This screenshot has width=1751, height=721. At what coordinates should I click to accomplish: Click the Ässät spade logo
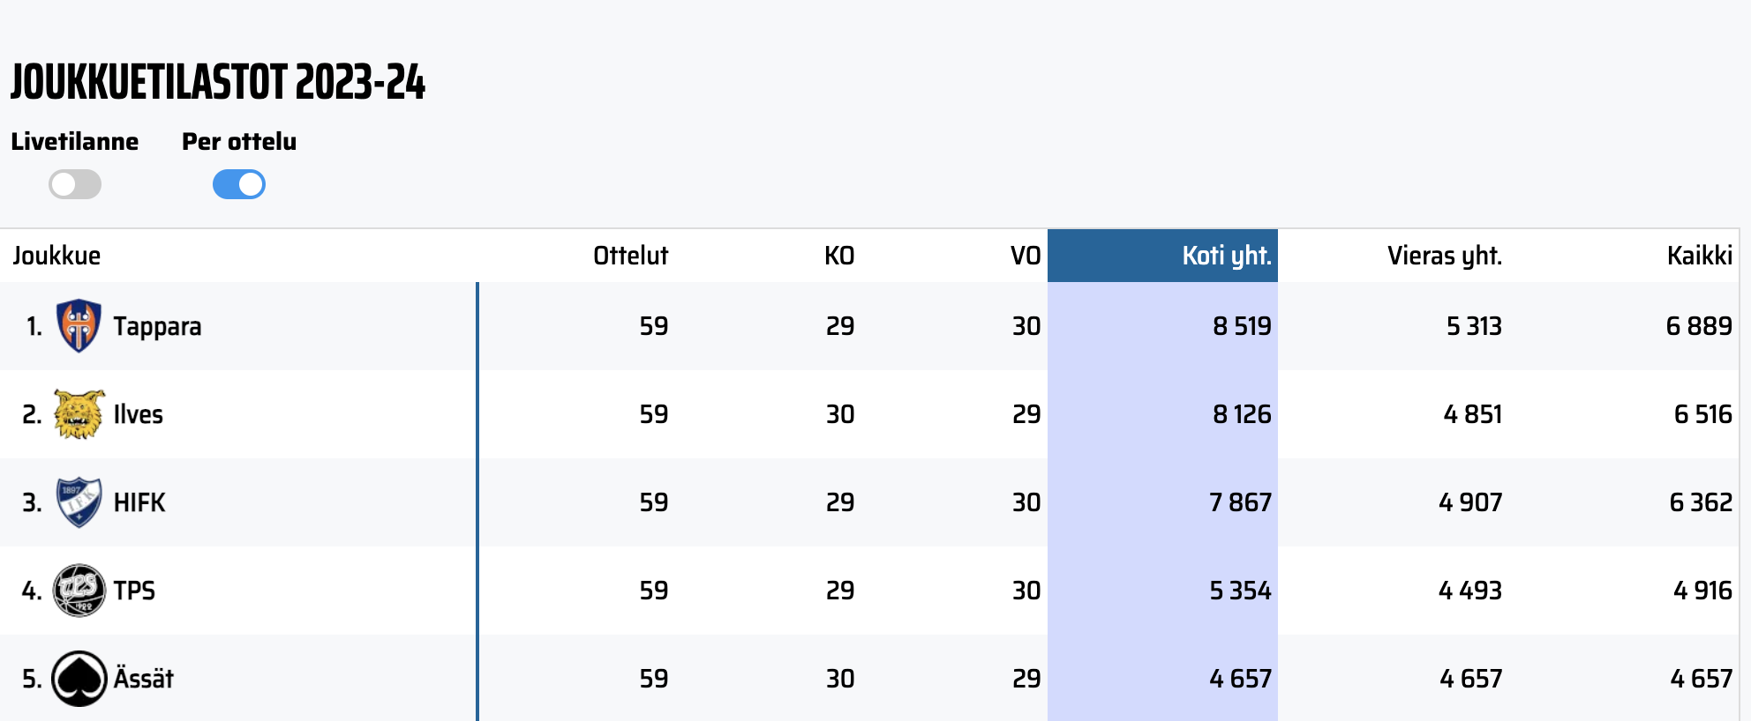tap(79, 679)
